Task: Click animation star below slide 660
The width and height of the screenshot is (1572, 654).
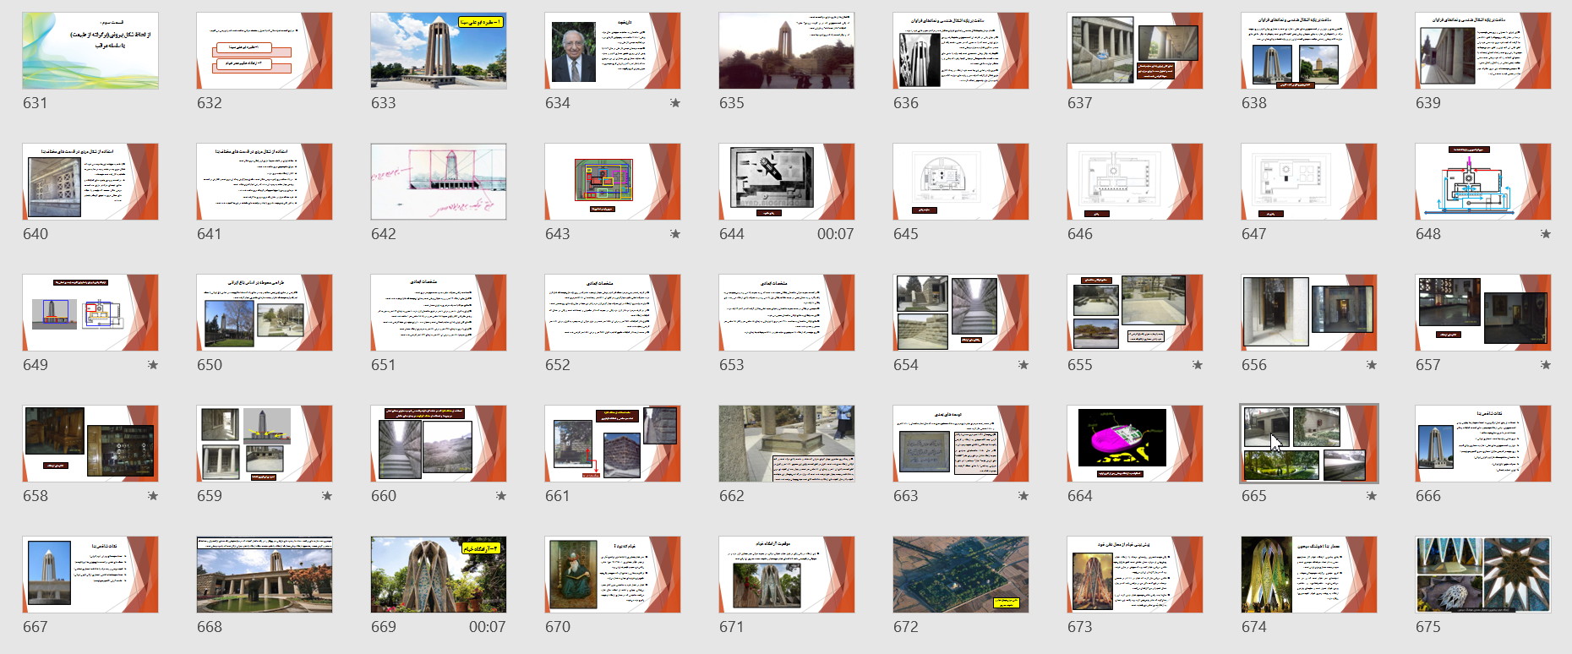Action: [500, 496]
